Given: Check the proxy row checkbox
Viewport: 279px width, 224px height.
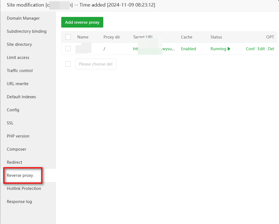Looking at the screenshot, I should 68,49.
